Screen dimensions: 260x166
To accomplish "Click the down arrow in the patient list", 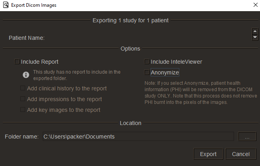I will pyautogui.click(x=255, y=37).
